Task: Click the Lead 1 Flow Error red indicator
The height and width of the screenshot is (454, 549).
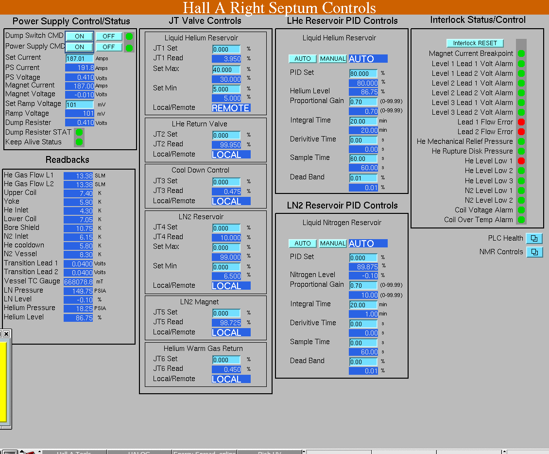Action: [x=521, y=122]
